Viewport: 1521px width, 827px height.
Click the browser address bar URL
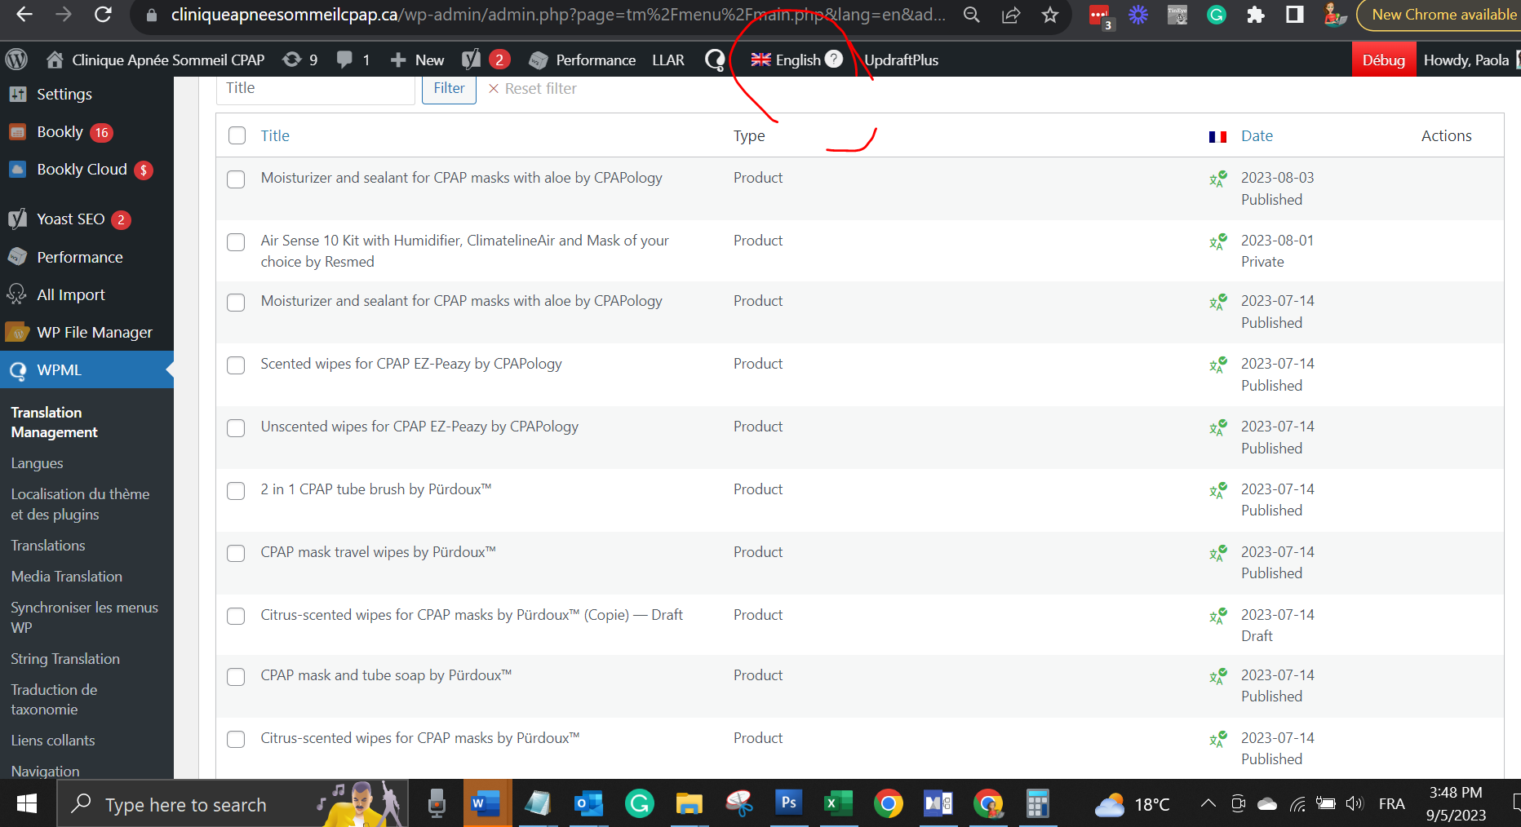[558, 15]
